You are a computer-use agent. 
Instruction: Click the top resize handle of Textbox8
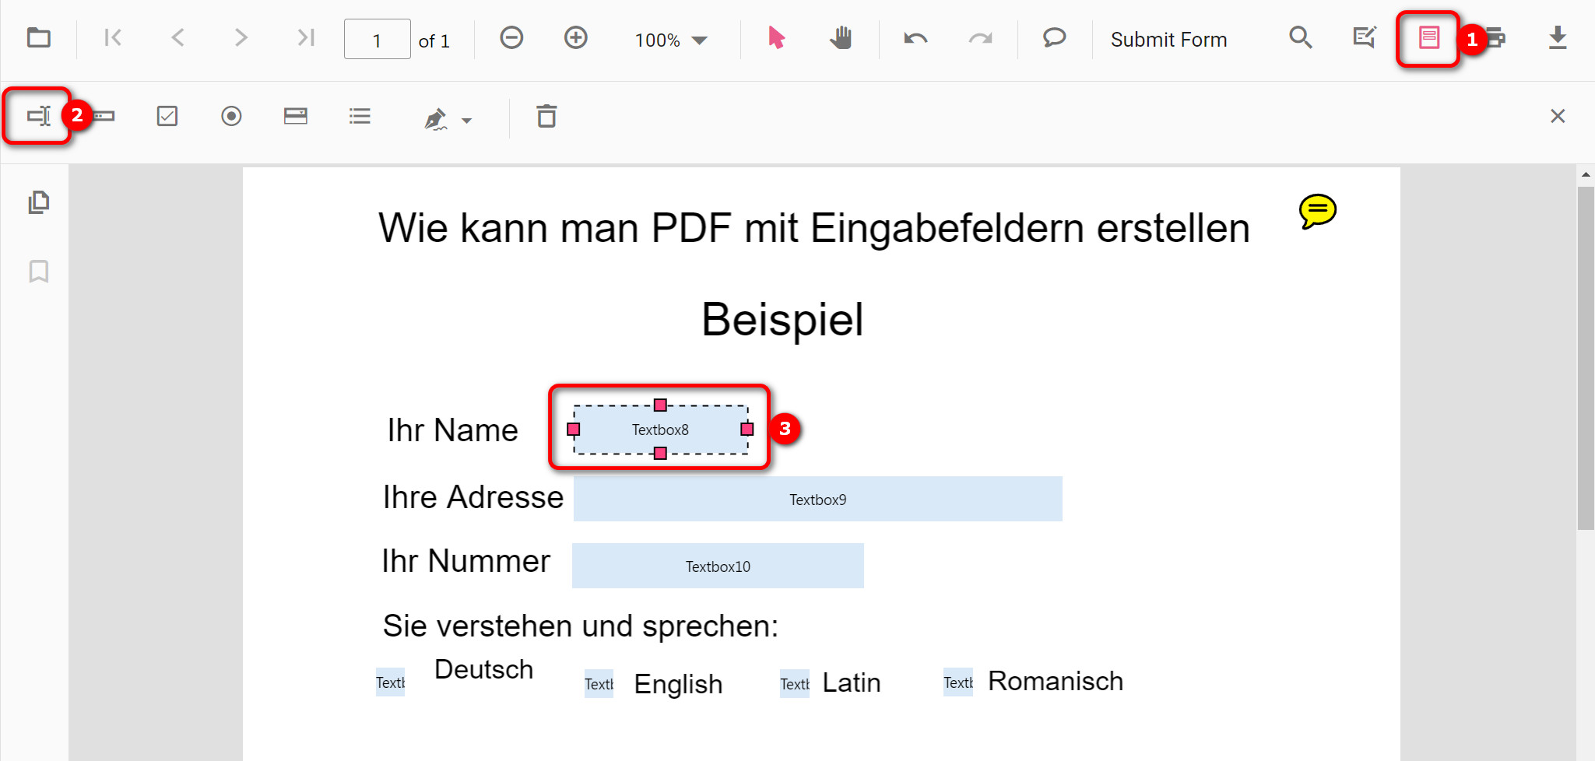click(x=660, y=405)
